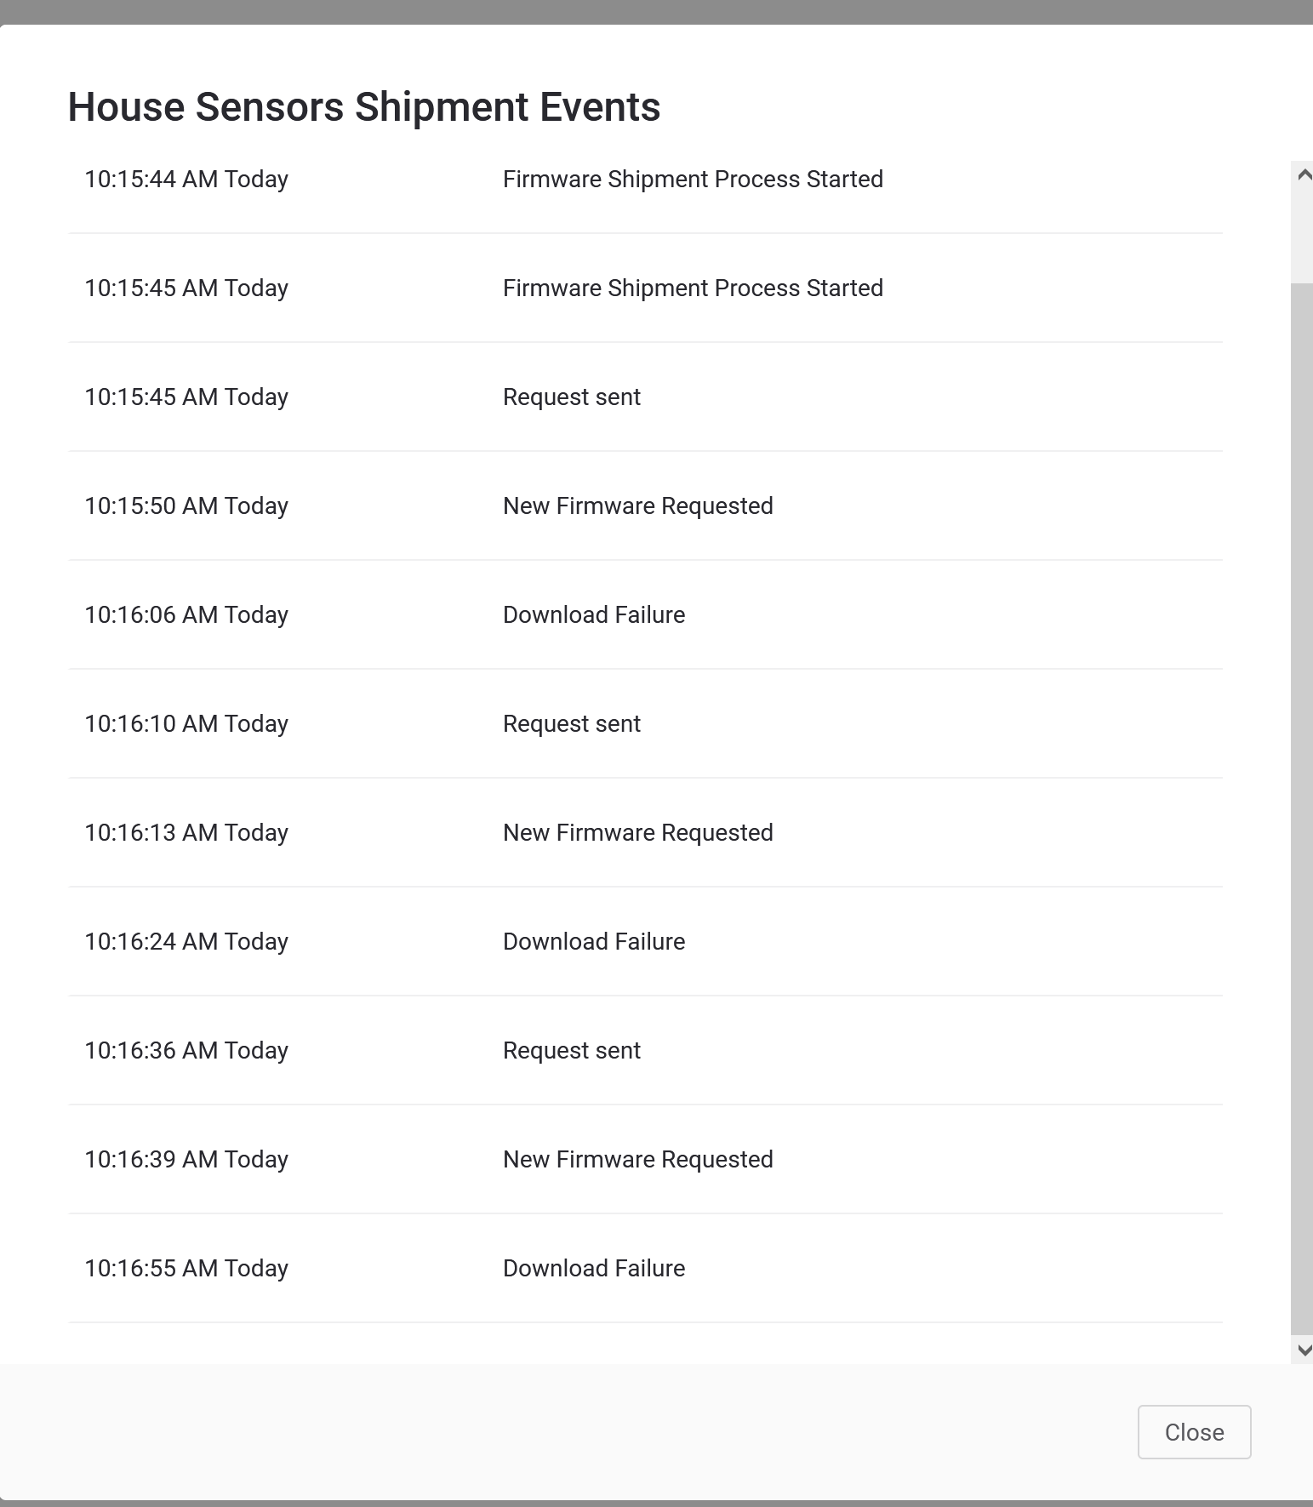Click New Firmware Requested text at 10:15:50
This screenshot has width=1313, height=1507.
[637, 506]
